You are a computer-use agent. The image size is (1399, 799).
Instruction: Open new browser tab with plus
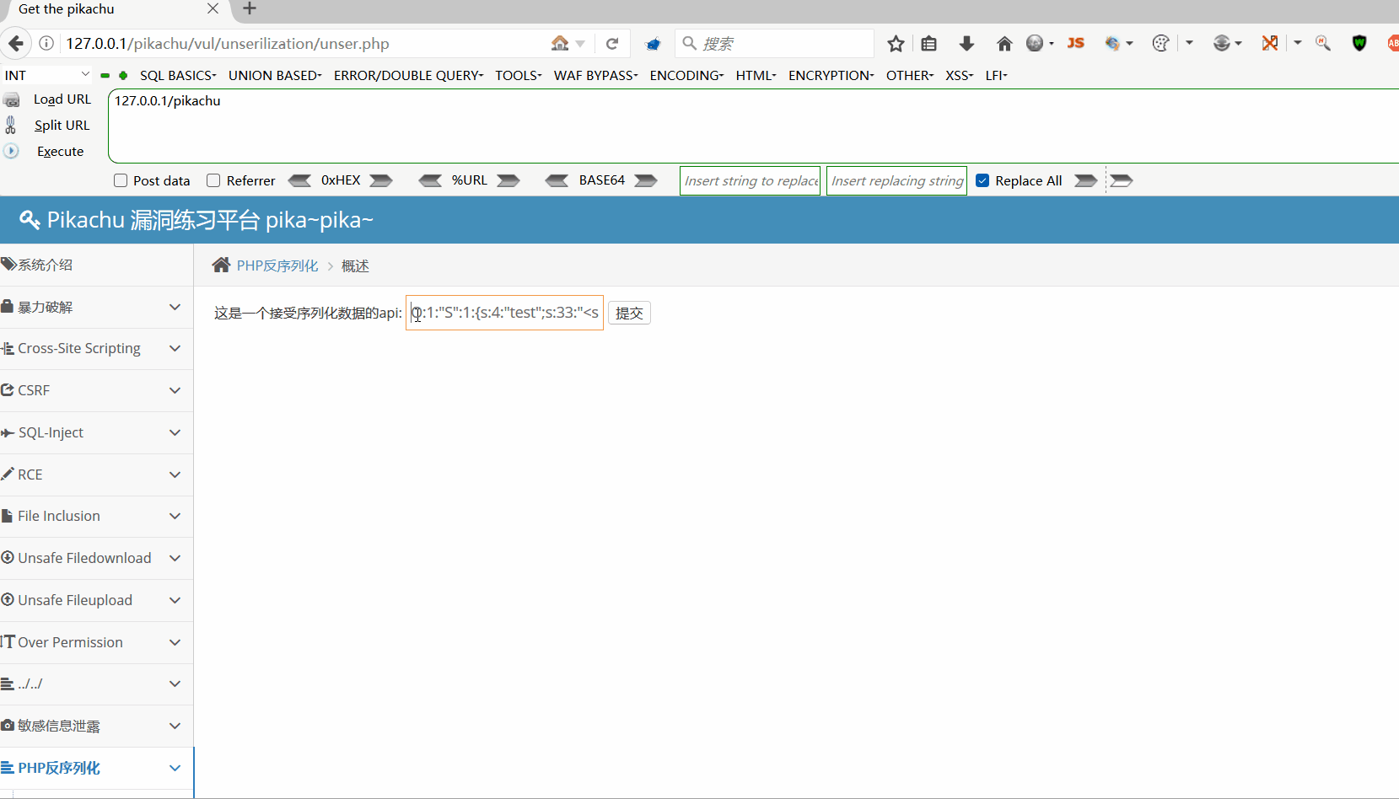(x=250, y=9)
